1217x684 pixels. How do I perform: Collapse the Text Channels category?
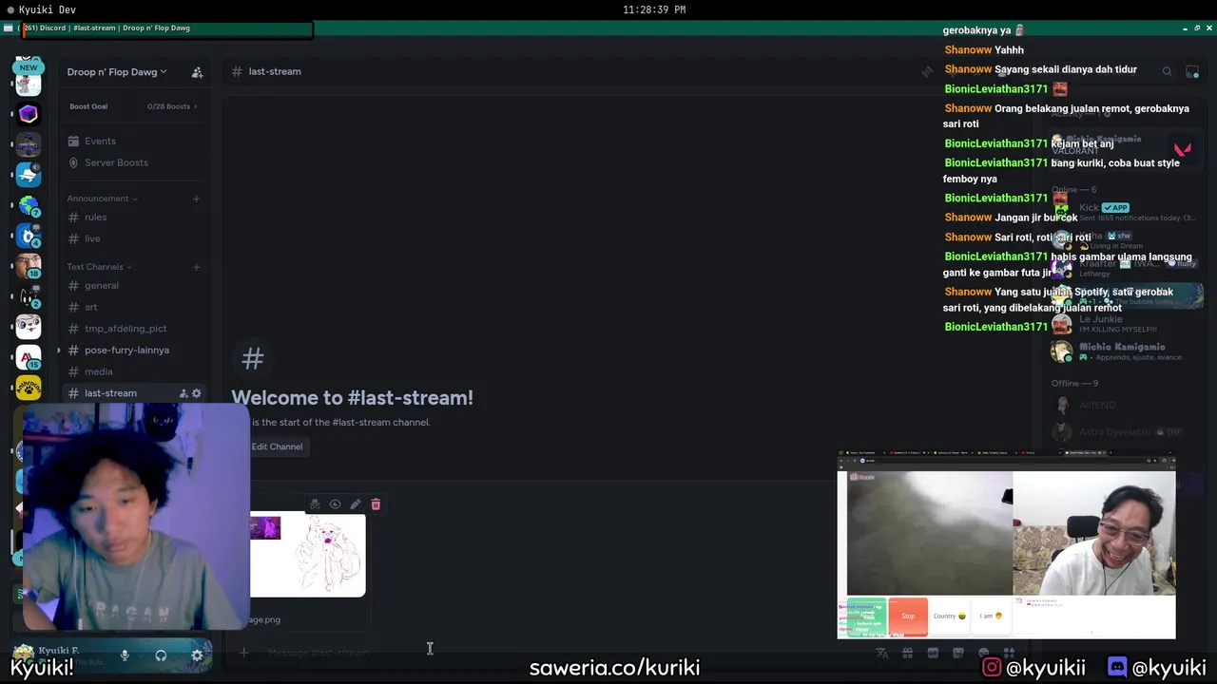[99, 267]
